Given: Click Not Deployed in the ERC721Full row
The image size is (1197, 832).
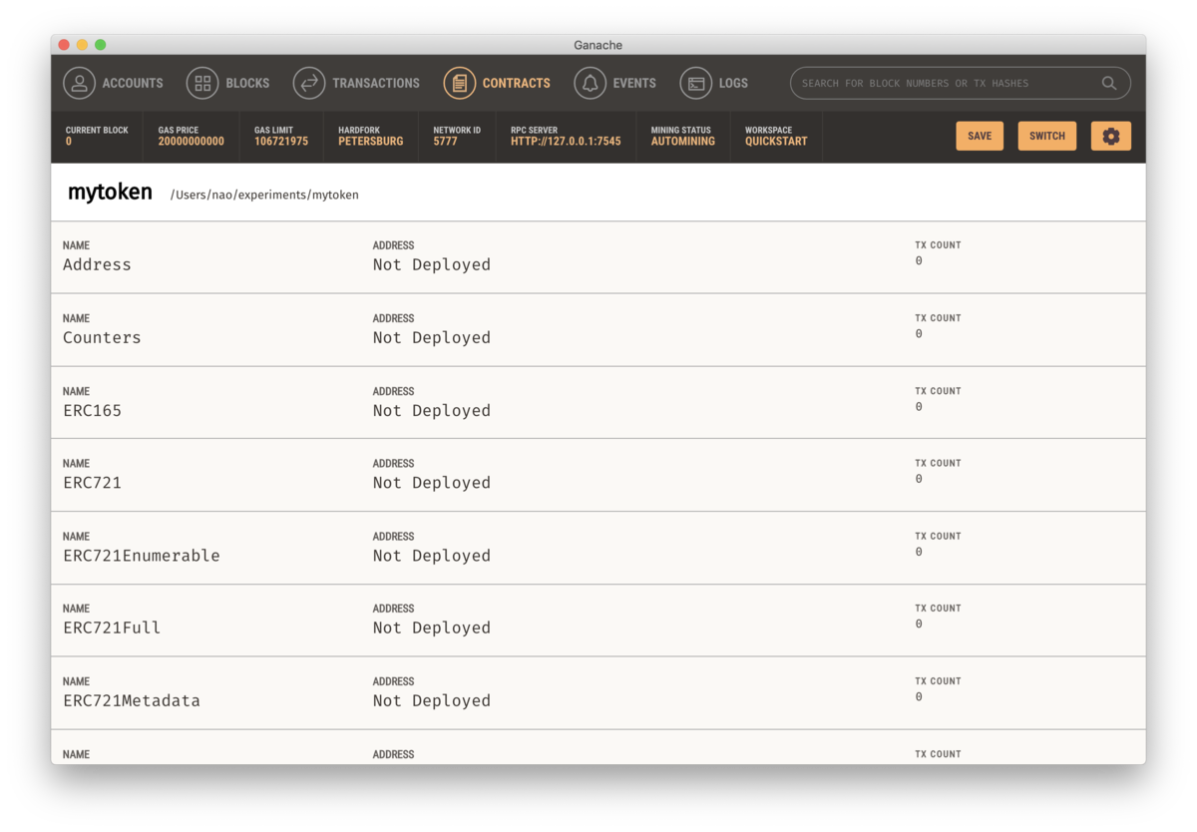Looking at the screenshot, I should (432, 627).
